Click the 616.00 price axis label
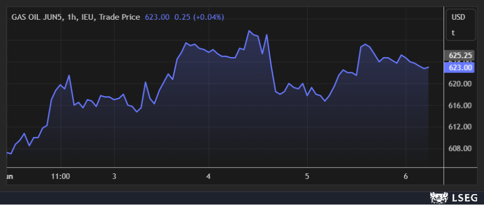484x205 pixels. pyautogui.click(x=460, y=105)
